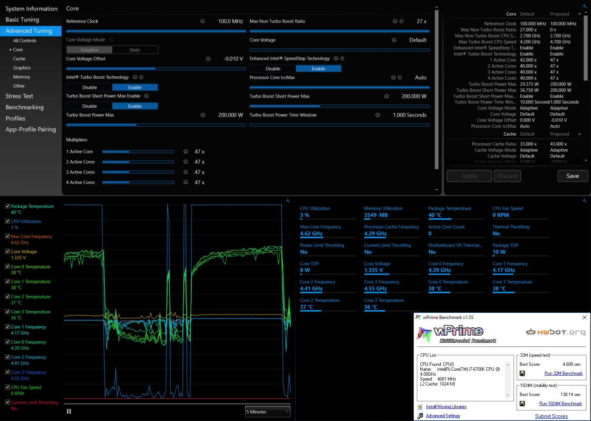Click info icon beside Core Voltage Mode
The width and height of the screenshot is (591, 421).
point(111,40)
